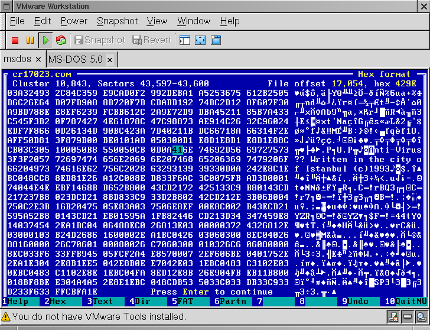Click the VMware Workstation window menu icon
430x330 pixels.
(x=6, y=7)
